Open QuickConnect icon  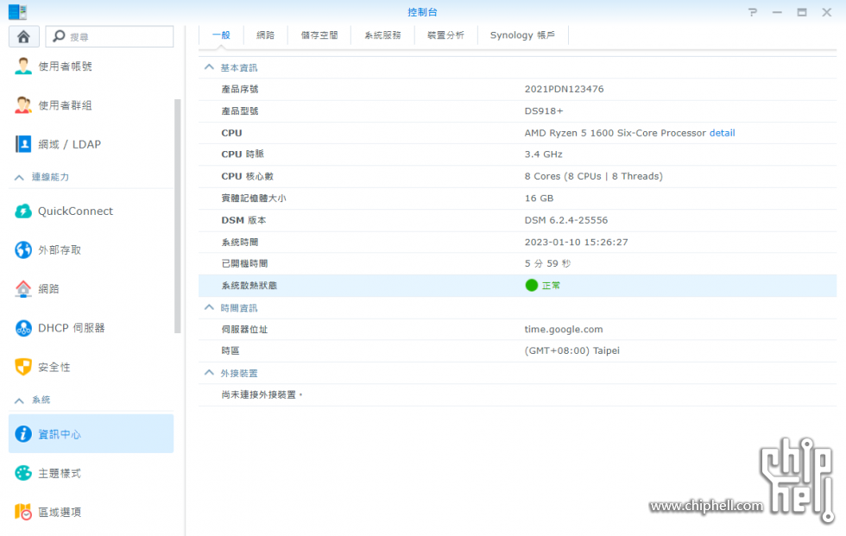pyautogui.click(x=23, y=211)
